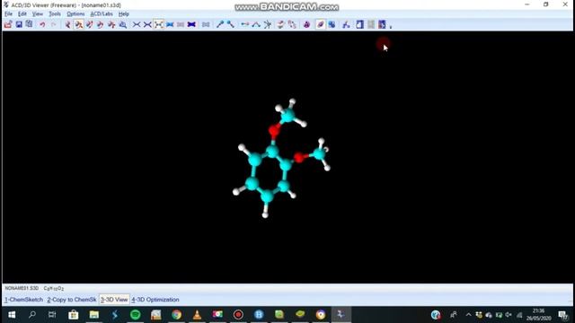Image resolution: width=575 pixels, height=323 pixels.
Task: Open the View menu
Action: pos(38,14)
